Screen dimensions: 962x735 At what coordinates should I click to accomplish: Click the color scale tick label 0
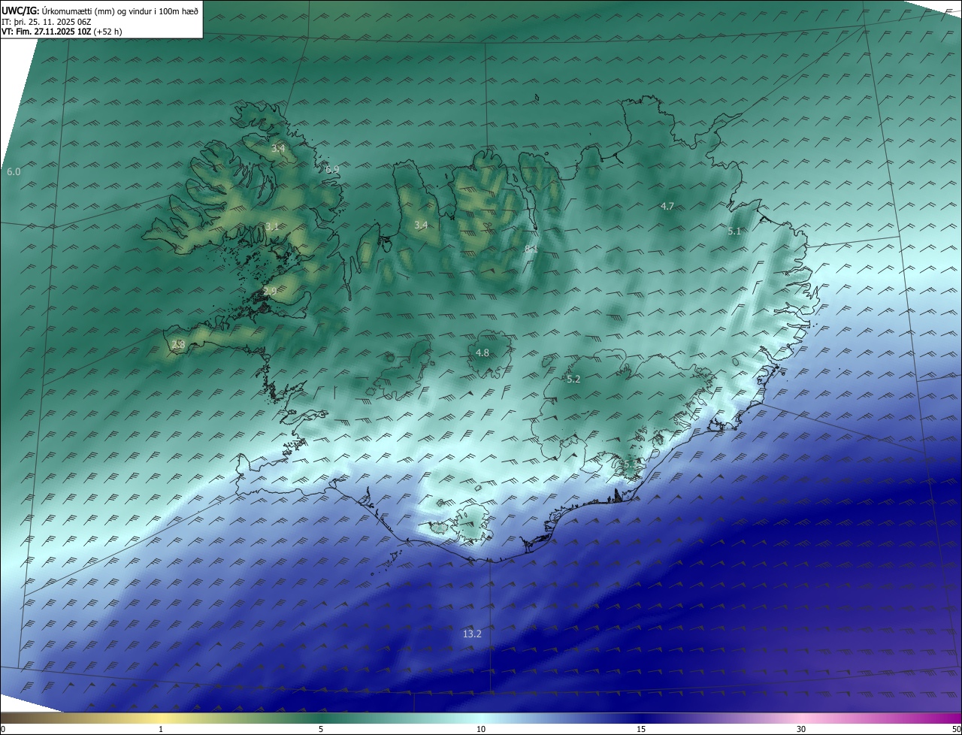[3, 729]
